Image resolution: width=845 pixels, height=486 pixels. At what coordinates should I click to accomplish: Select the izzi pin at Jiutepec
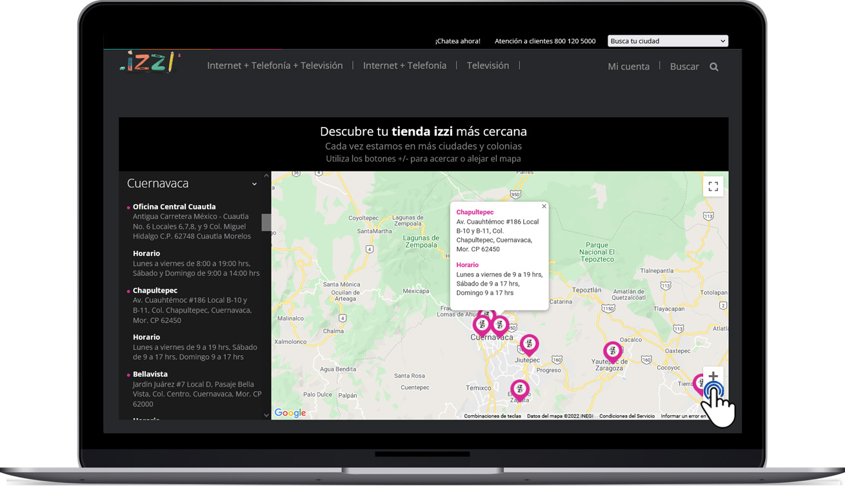(x=529, y=345)
